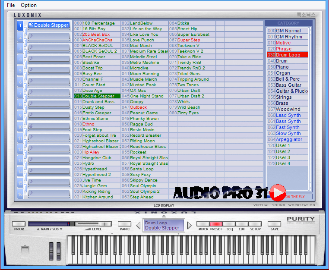329x270 pixels.
Task: Select the Strings category
Action: (288, 97)
